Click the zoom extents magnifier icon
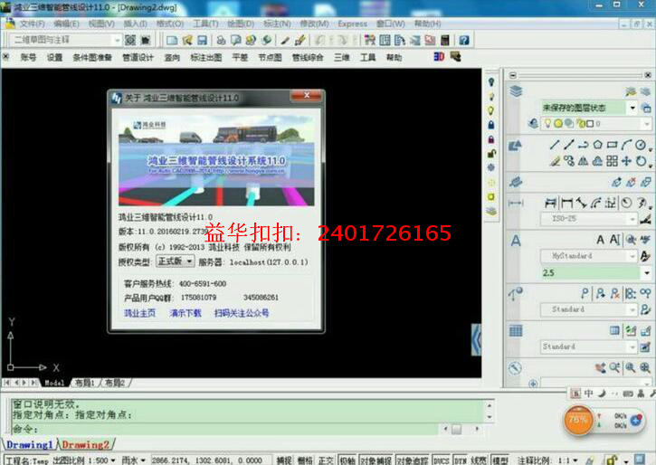Viewport: 656px width, 465px height. [645, 368]
